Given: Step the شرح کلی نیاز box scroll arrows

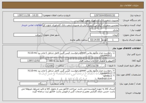Looking at the screenshot, I should (114, 53).
